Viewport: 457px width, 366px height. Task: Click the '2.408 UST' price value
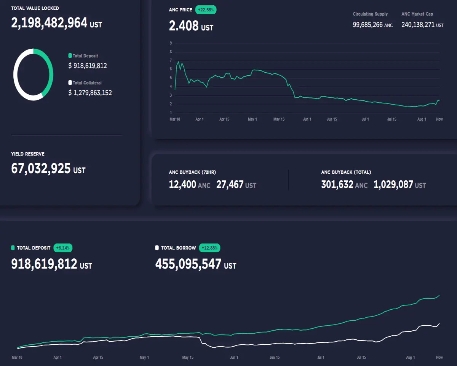[x=191, y=26]
